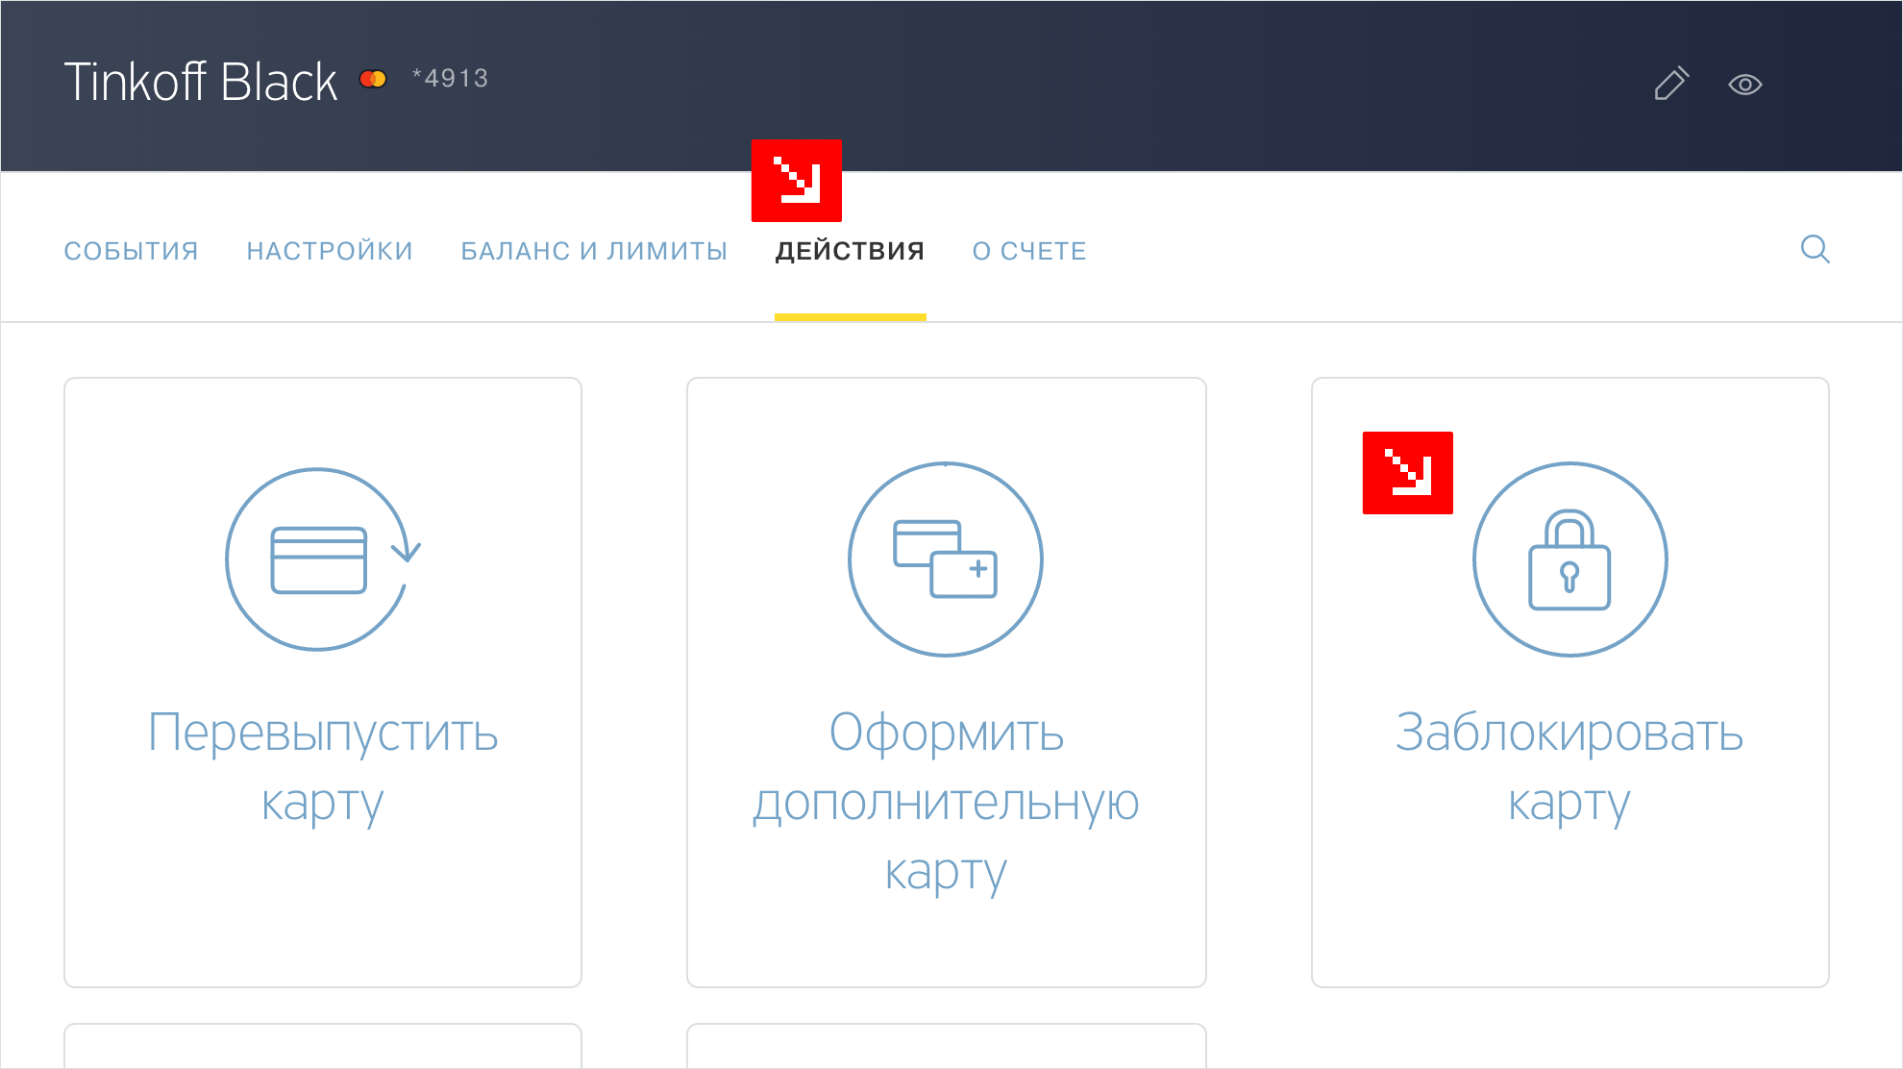This screenshot has width=1903, height=1069.
Task: Click the reissue card circular icon
Action: 323,559
